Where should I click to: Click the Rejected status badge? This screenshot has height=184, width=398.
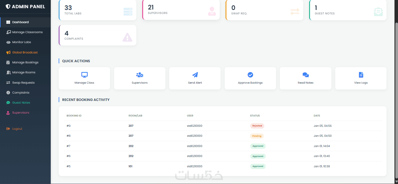click(x=257, y=126)
